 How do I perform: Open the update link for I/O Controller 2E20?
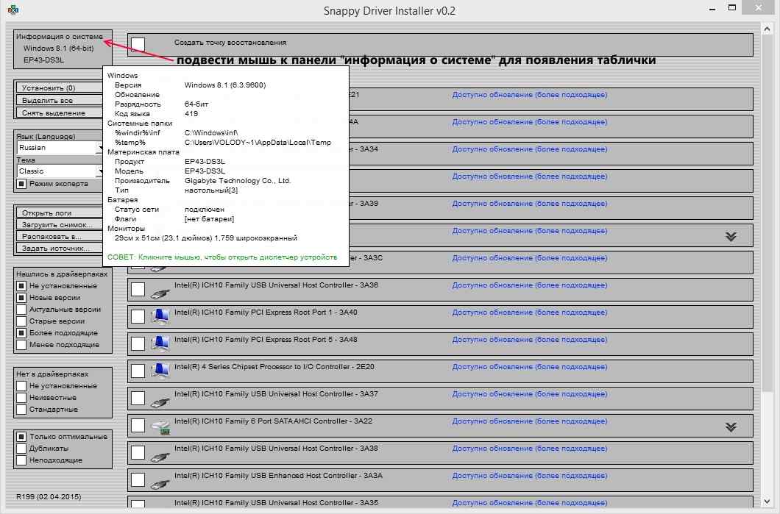click(x=530, y=367)
